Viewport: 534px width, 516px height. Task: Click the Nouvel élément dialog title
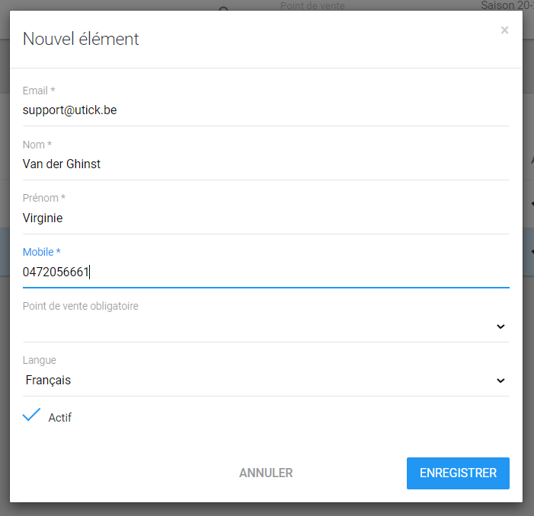coord(81,39)
